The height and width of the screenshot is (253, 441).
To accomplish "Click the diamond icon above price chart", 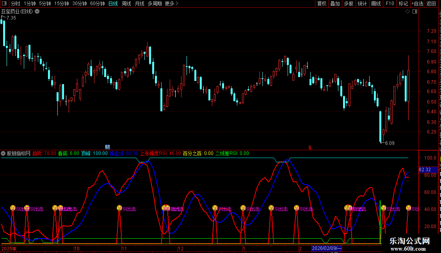I will coord(407,12).
